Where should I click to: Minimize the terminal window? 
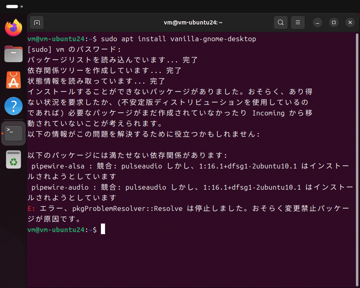pyautogui.click(x=318, y=22)
